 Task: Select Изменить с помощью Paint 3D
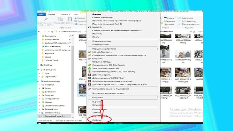pos(107,24)
